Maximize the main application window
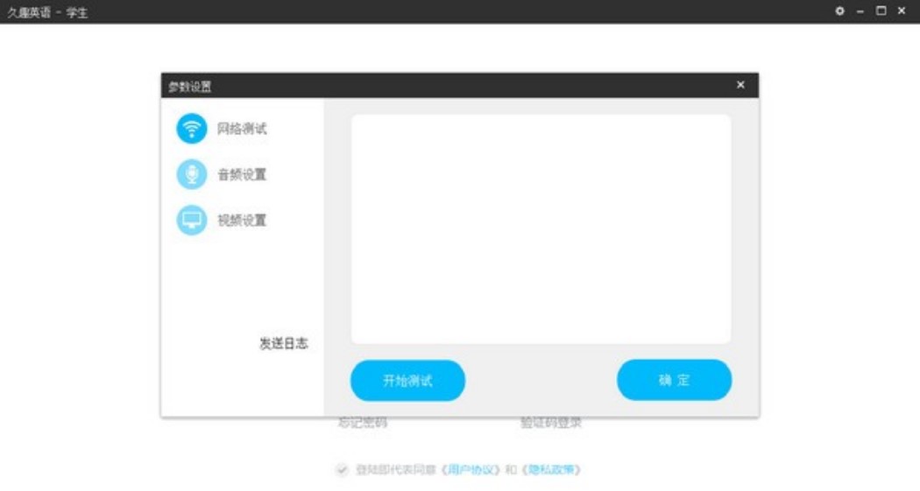The height and width of the screenshot is (491, 920). (x=881, y=11)
